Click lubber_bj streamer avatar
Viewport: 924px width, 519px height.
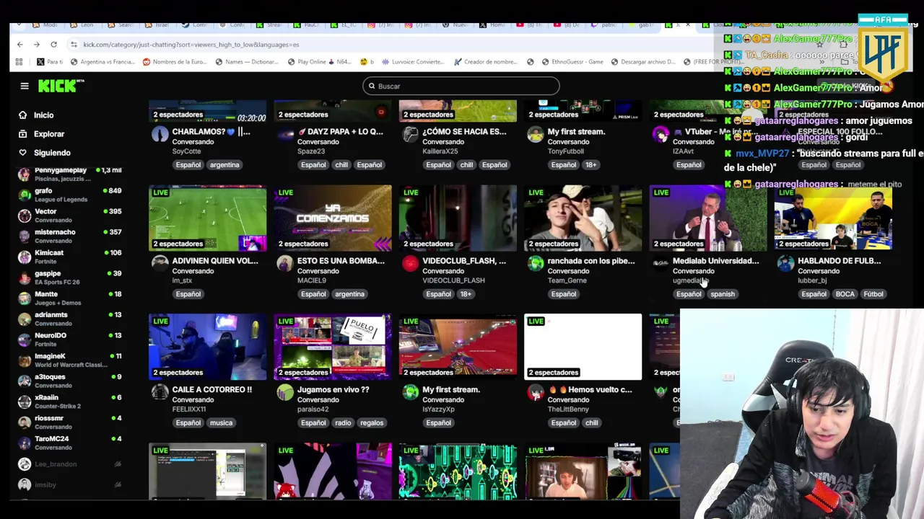click(x=785, y=264)
